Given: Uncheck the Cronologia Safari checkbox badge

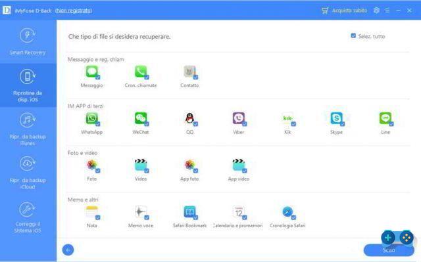Looking at the screenshot, I should [293, 217].
